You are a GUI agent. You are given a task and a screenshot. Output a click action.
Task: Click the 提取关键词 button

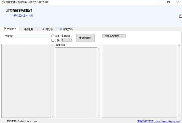85,38
